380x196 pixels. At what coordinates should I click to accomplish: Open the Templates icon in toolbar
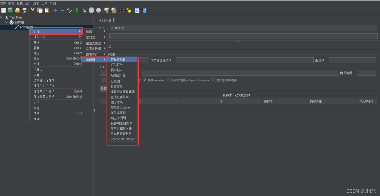coord(10,10)
